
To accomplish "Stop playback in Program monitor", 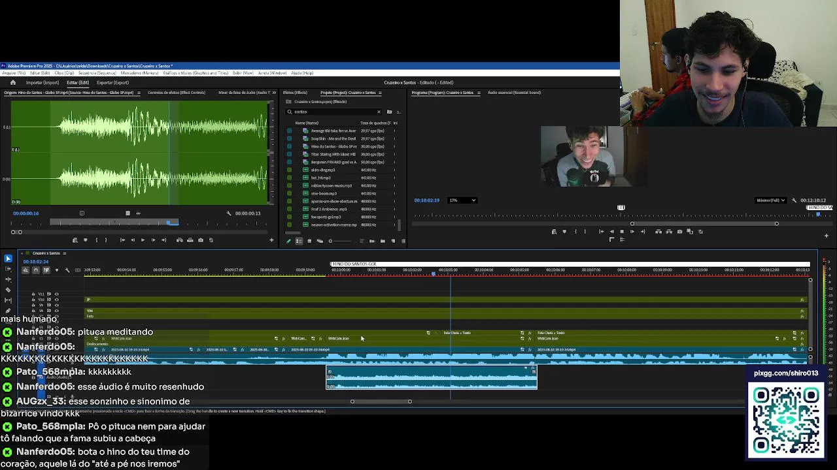I will pos(622,232).
